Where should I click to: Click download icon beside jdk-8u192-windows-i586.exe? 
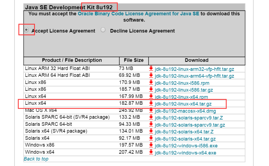151,145
